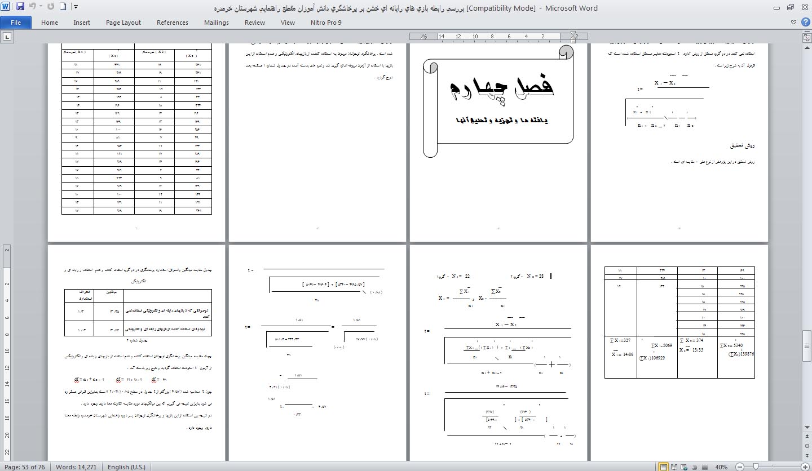
Task: Switch to Full Screen Reading view
Action: [x=675, y=467]
